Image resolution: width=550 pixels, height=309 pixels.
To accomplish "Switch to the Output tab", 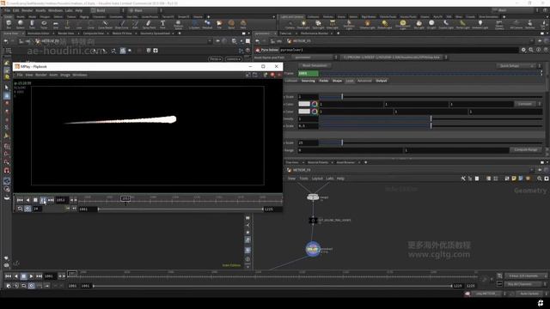I will pyautogui.click(x=382, y=81).
